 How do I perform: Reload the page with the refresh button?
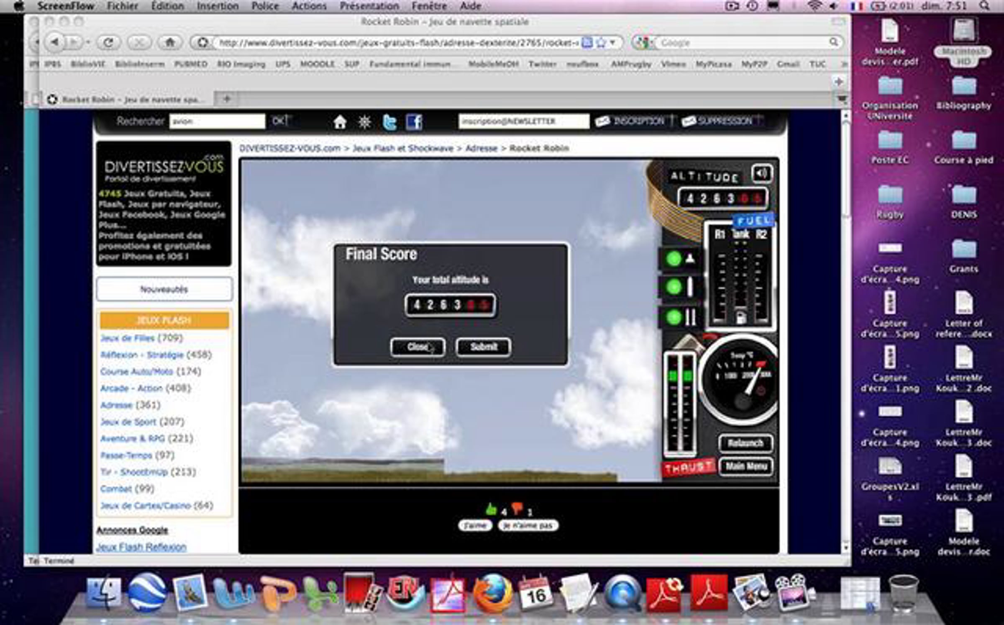tap(108, 42)
